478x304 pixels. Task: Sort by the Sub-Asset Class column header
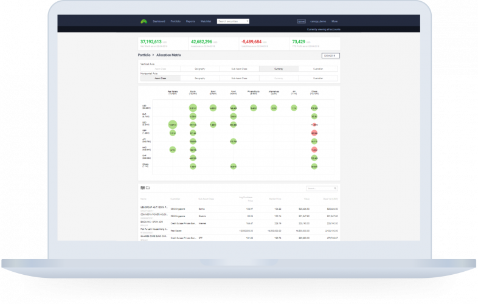point(206,199)
